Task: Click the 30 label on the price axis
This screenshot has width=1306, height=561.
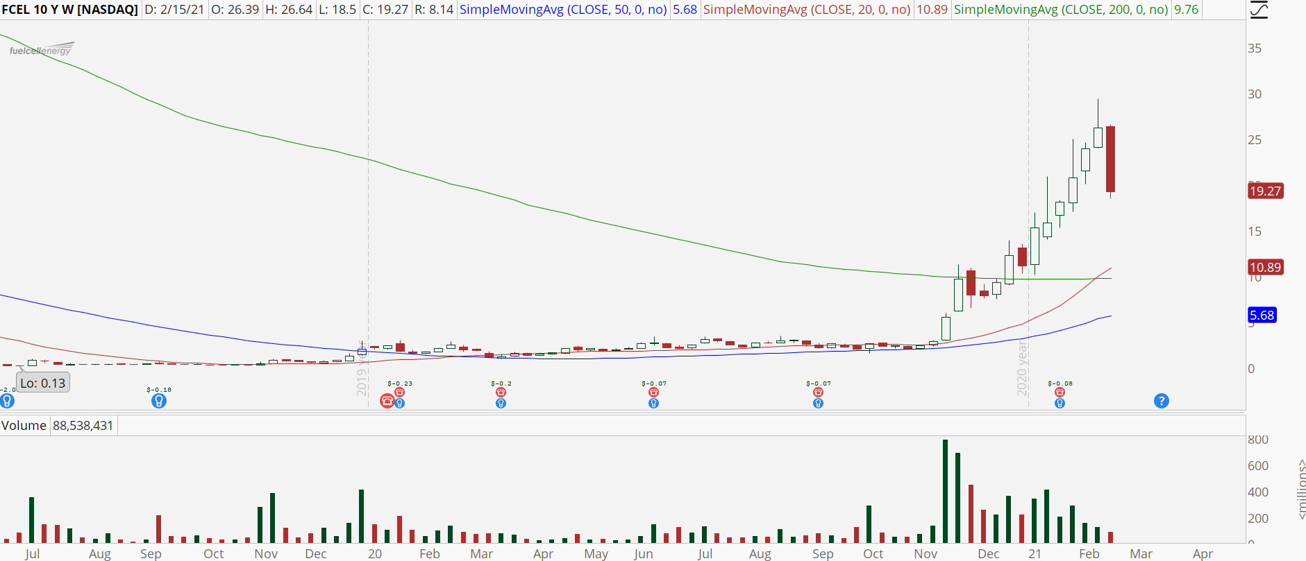Action: click(x=1255, y=94)
